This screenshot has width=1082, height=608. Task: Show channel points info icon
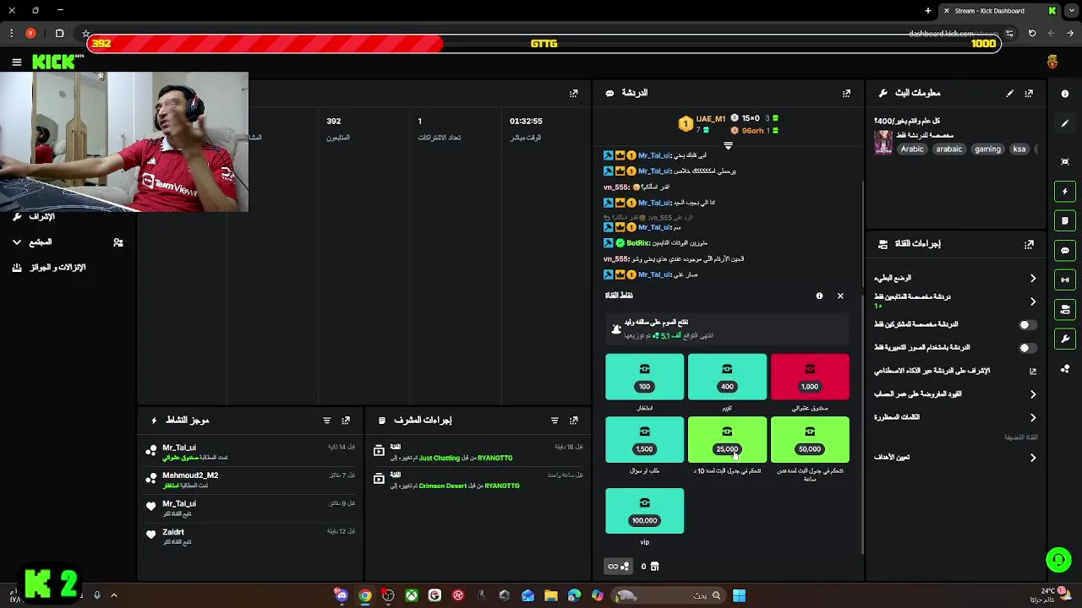pos(819,296)
